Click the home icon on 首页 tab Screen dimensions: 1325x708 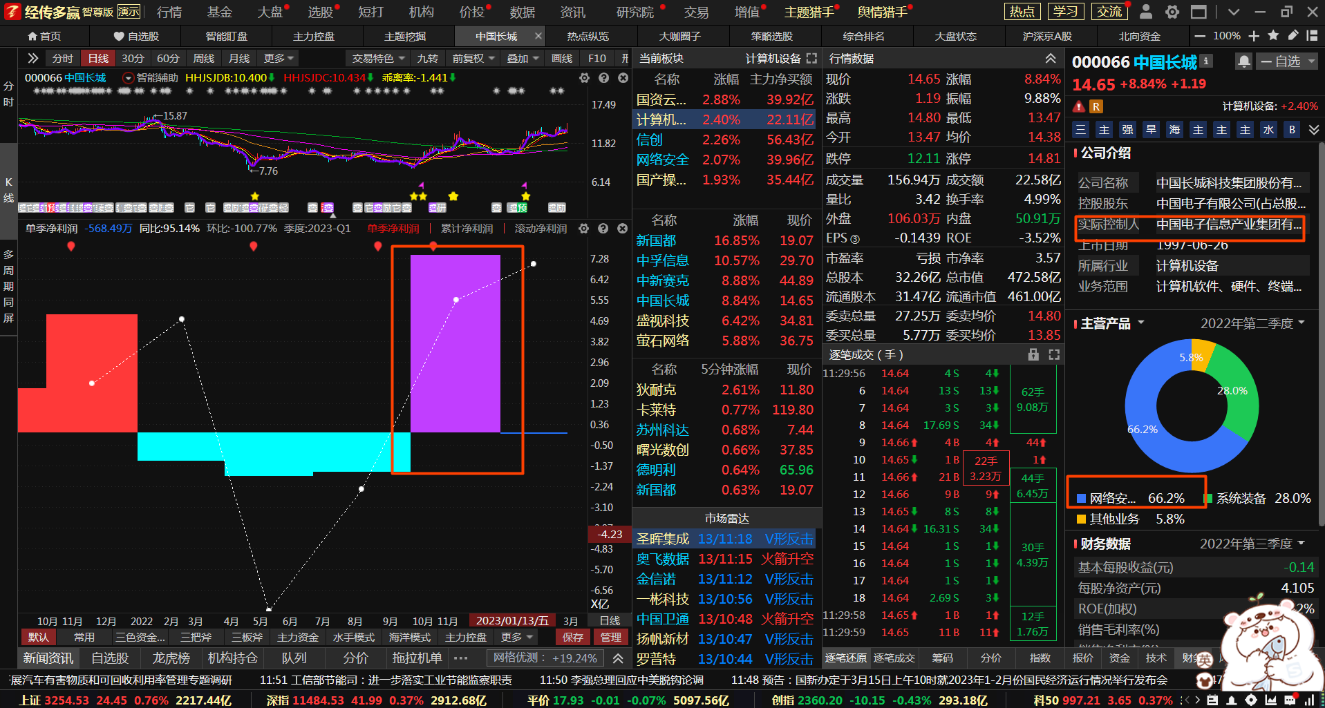32,36
